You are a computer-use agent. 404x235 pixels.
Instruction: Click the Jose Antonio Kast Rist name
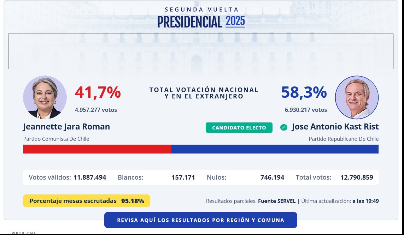coord(335,127)
